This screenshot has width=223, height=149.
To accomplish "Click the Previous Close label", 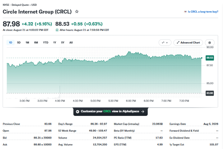I will [x=11, y=124].
